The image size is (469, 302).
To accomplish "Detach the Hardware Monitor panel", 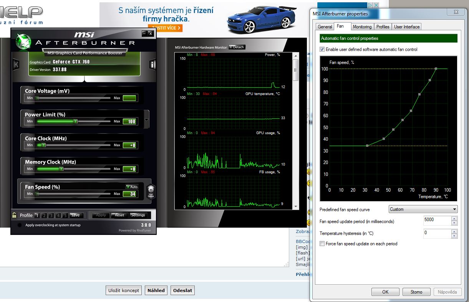I will [x=237, y=47].
